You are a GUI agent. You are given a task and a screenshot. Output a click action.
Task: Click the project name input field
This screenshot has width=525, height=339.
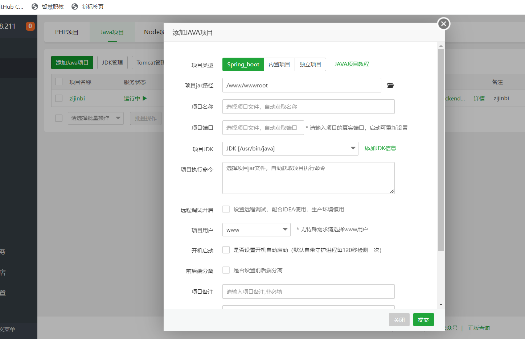click(x=308, y=107)
